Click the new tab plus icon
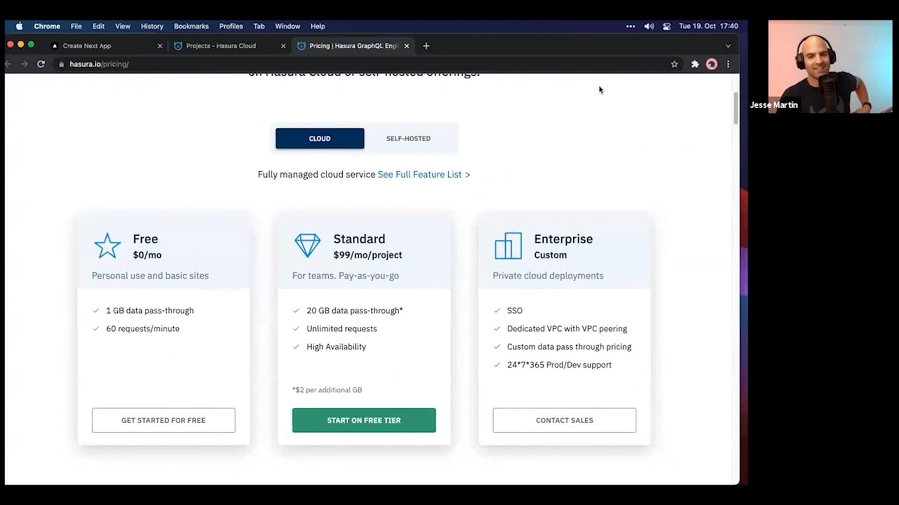 426,46
